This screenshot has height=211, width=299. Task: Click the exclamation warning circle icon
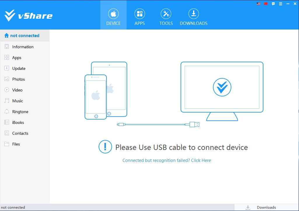pos(105,147)
